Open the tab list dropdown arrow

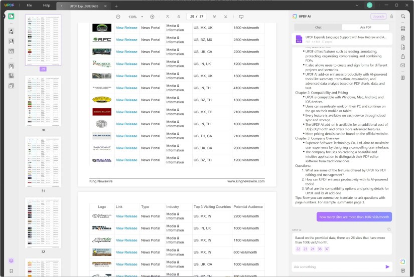click(62, 6)
